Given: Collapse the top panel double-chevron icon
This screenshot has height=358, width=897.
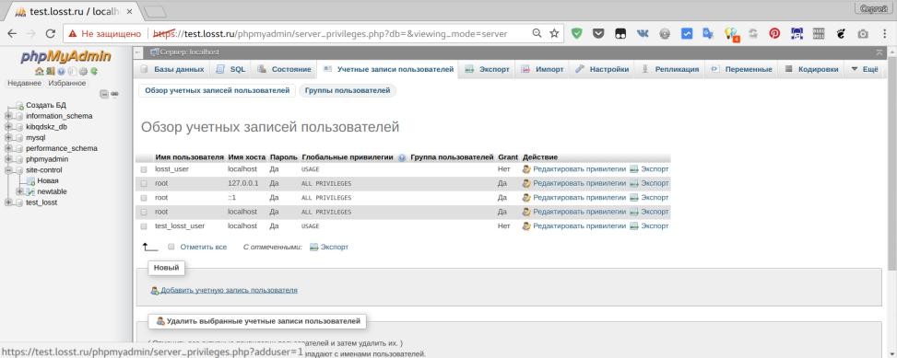Looking at the screenshot, I should coord(879,52).
